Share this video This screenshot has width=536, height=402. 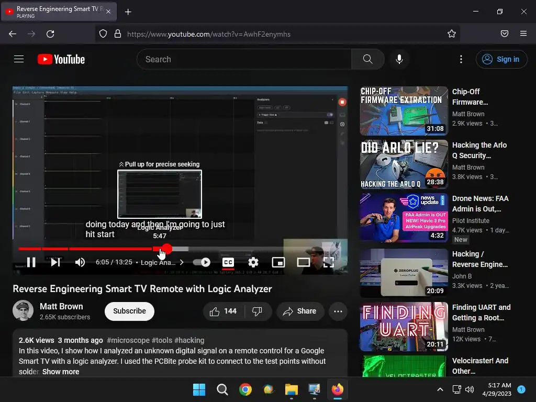tap(300, 311)
